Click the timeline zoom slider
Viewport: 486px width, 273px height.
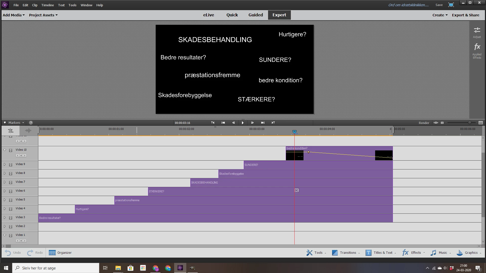(x=469, y=123)
